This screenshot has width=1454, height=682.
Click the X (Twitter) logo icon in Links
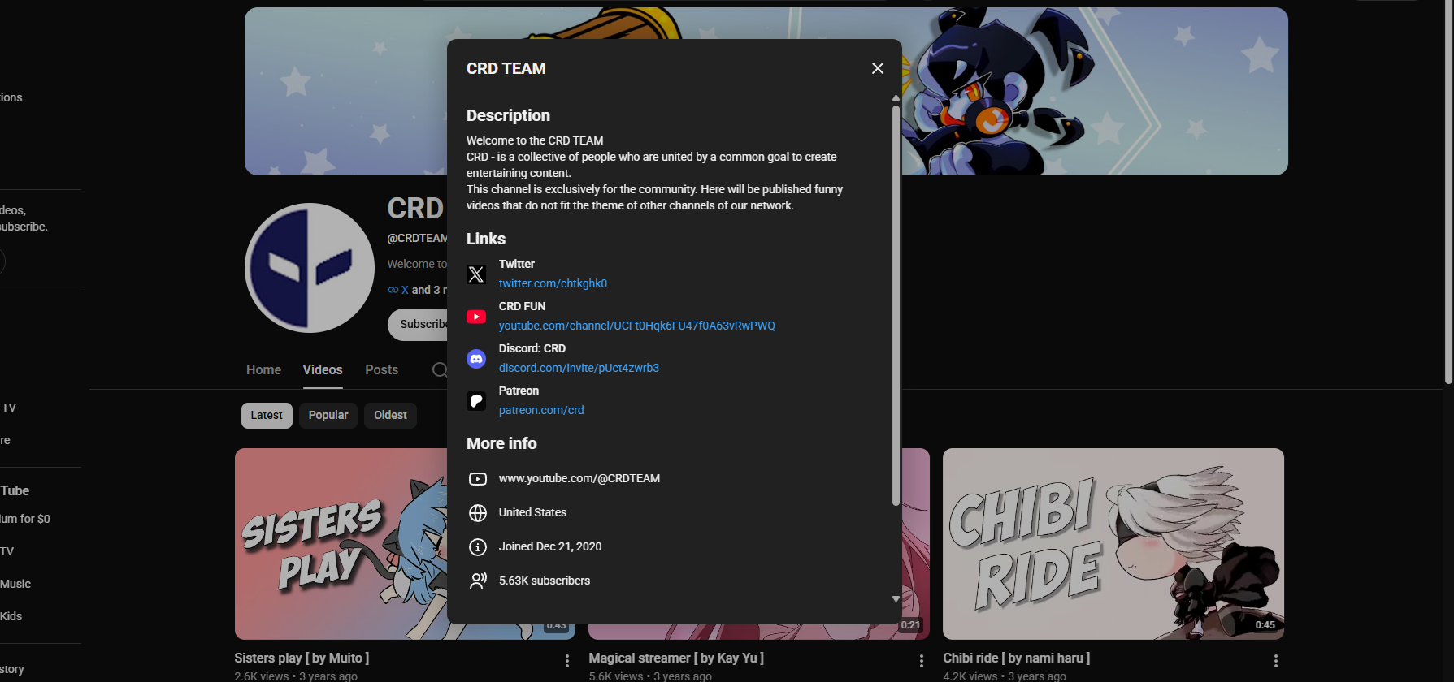click(476, 274)
